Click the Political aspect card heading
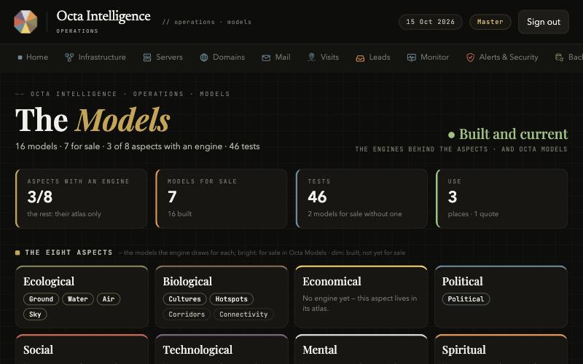583x364 pixels. pyautogui.click(x=462, y=282)
